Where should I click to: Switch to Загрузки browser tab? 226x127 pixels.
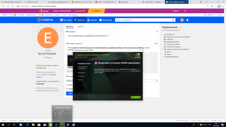coord(129,2)
